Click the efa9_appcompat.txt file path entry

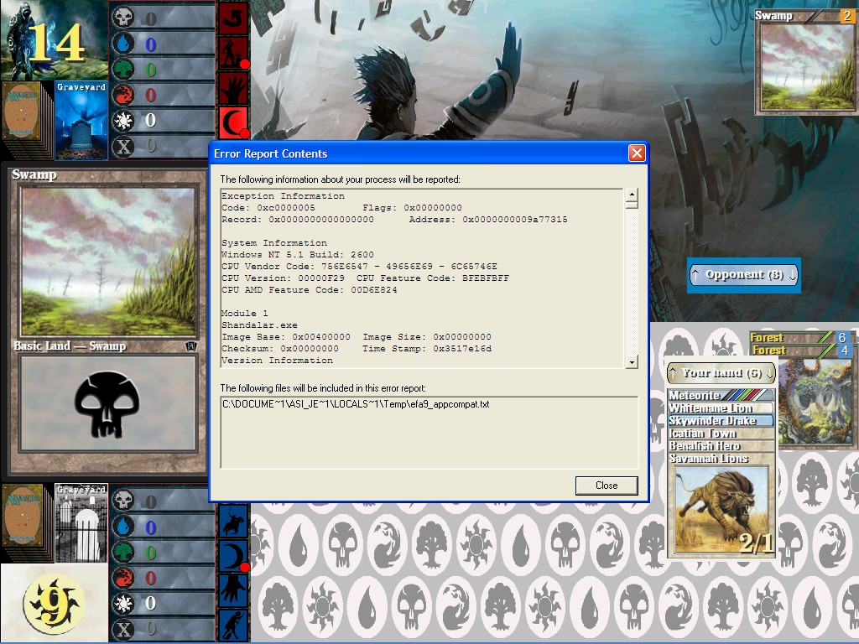point(356,404)
